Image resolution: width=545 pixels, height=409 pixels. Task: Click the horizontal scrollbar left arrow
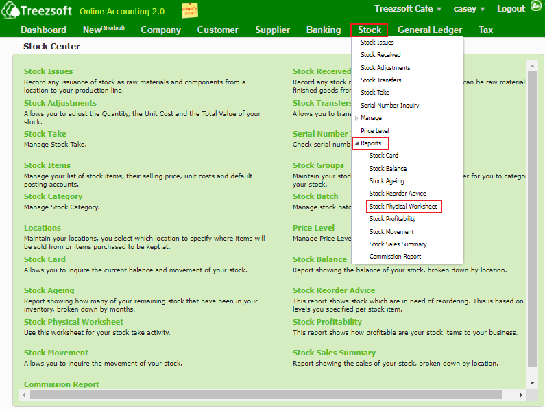click(x=24, y=395)
